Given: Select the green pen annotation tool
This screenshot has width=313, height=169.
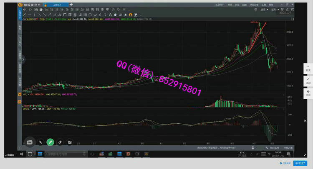Looking at the screenshot, I should (x=50, y=142).
